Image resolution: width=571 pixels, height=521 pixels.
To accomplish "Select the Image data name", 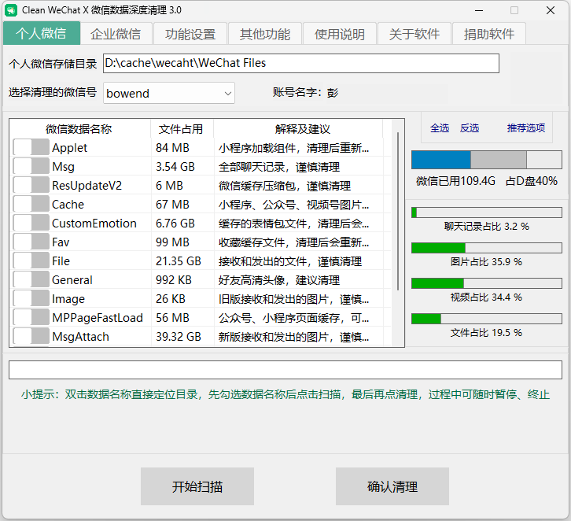I will [x=68, y=299].
